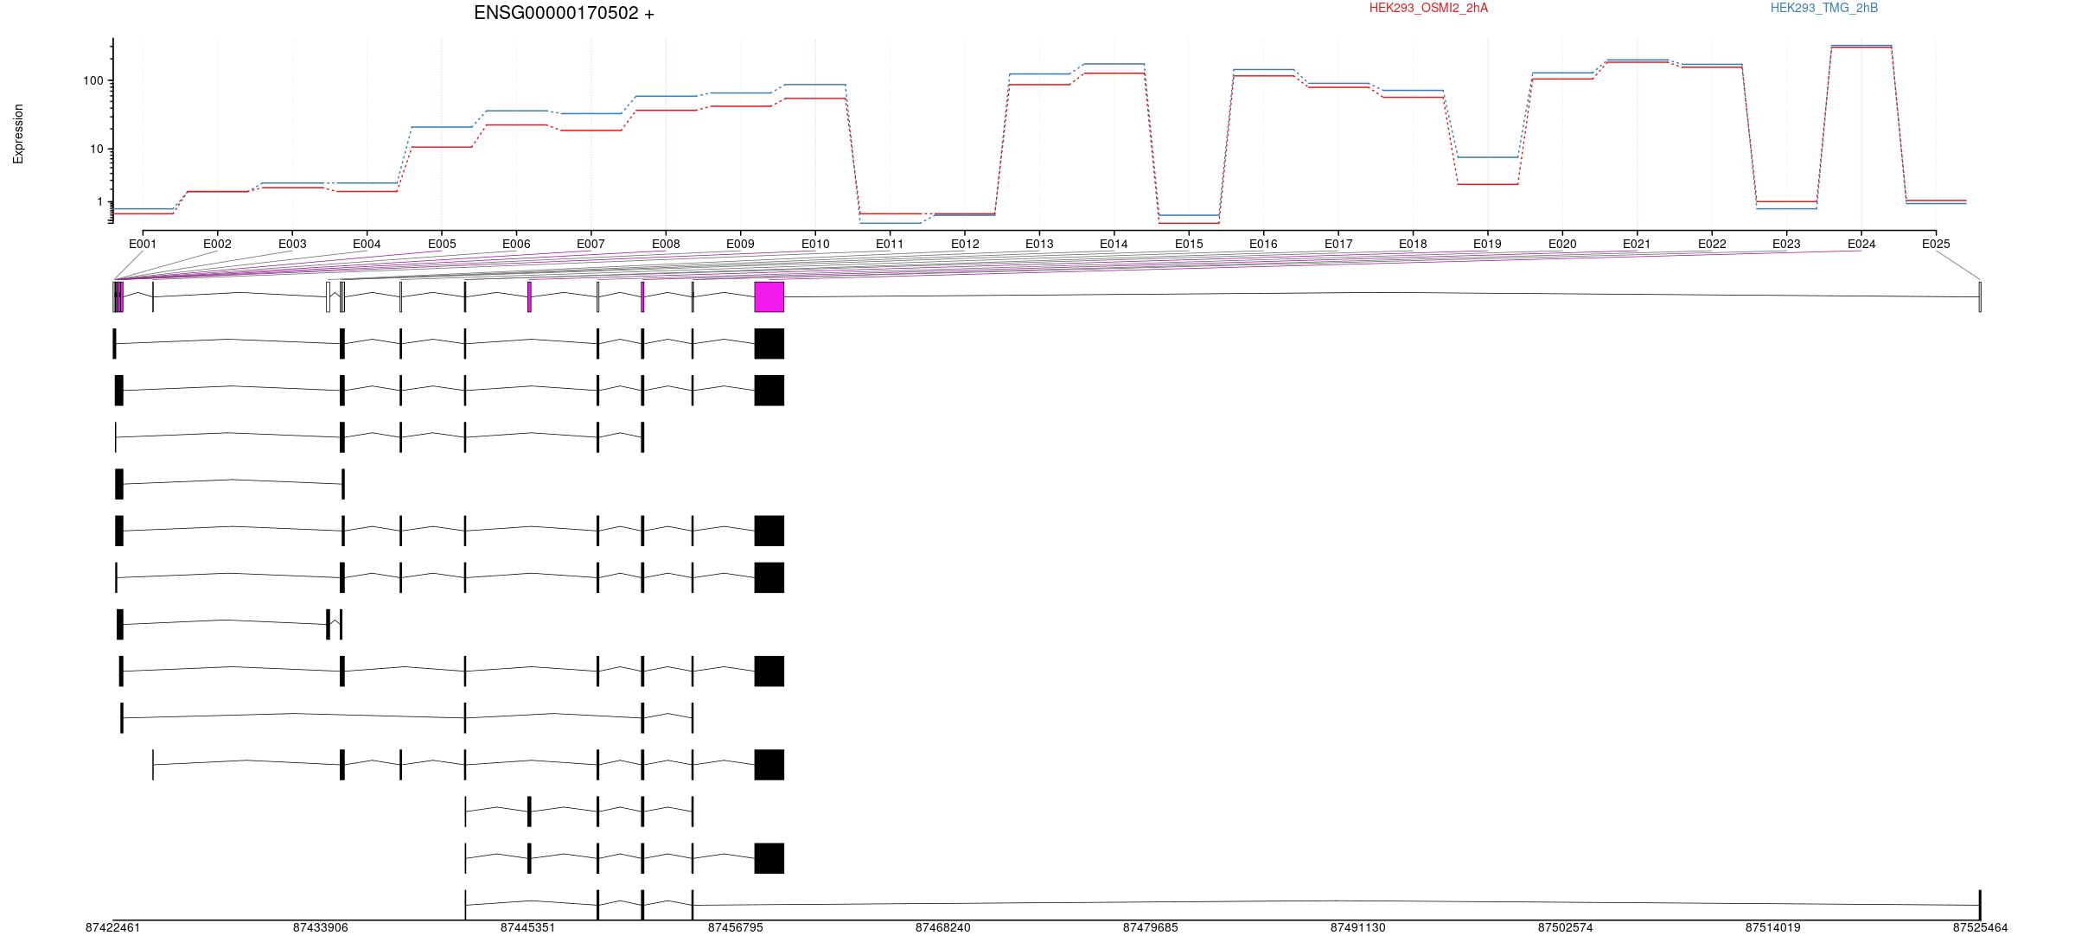The width and height of the screenshot is (2075, 942).
Task: Click the Expression y-axis label
Action: (18, 134)
